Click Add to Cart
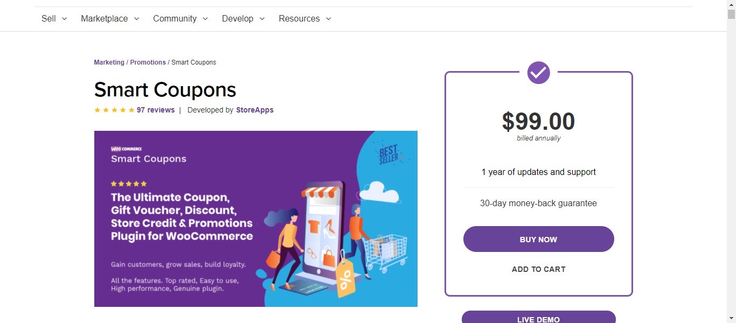 click(538, 269)
